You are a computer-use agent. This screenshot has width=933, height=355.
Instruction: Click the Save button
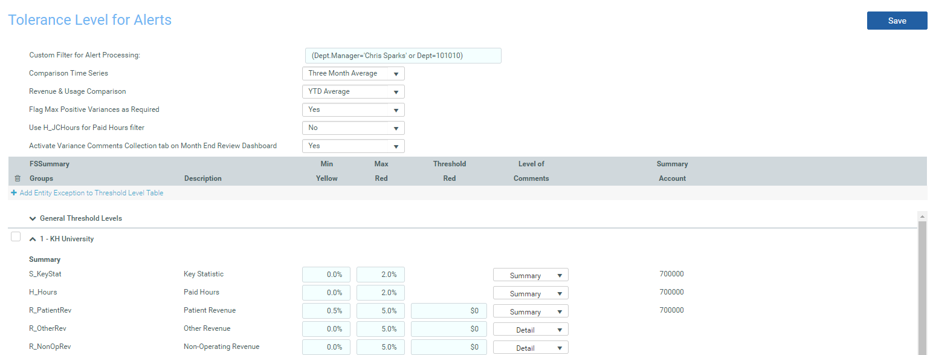(897, 21)
